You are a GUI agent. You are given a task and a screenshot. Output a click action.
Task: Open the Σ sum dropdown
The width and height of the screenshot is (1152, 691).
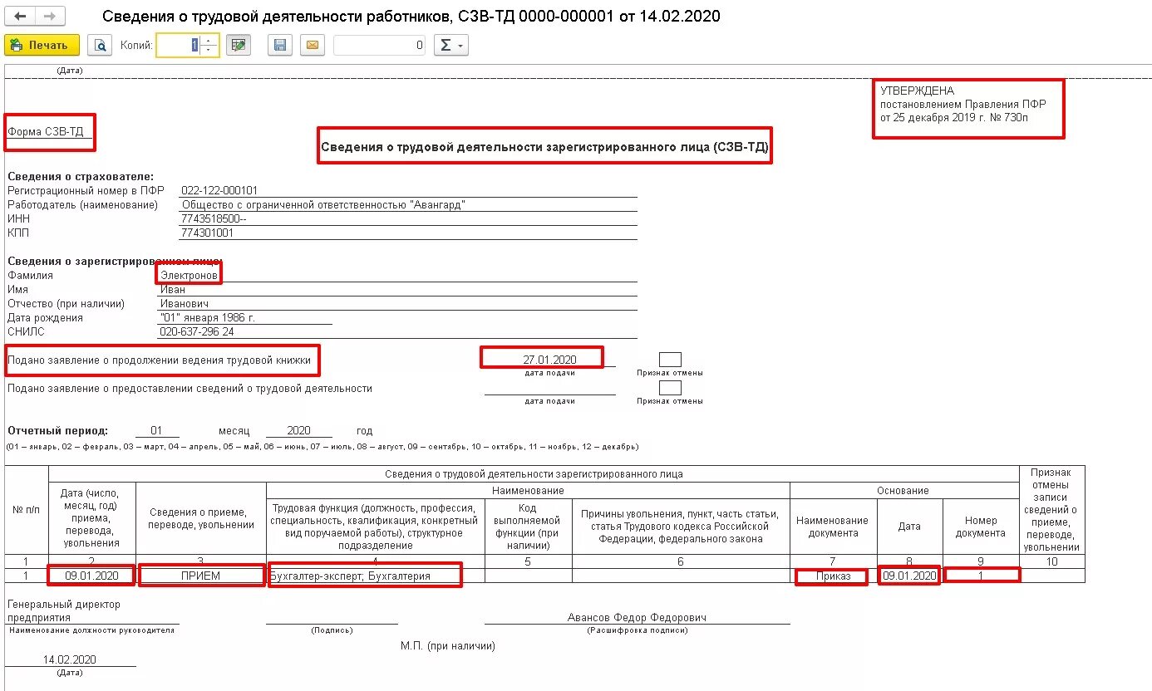452,45
